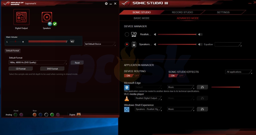Open equalizer settings for VLC media player
Viewport: 256px width, 135px height.
202,98
